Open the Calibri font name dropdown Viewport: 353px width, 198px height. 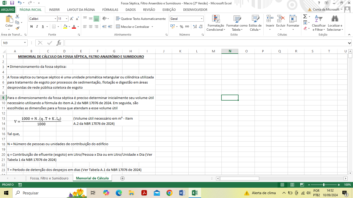coord(55,19)
